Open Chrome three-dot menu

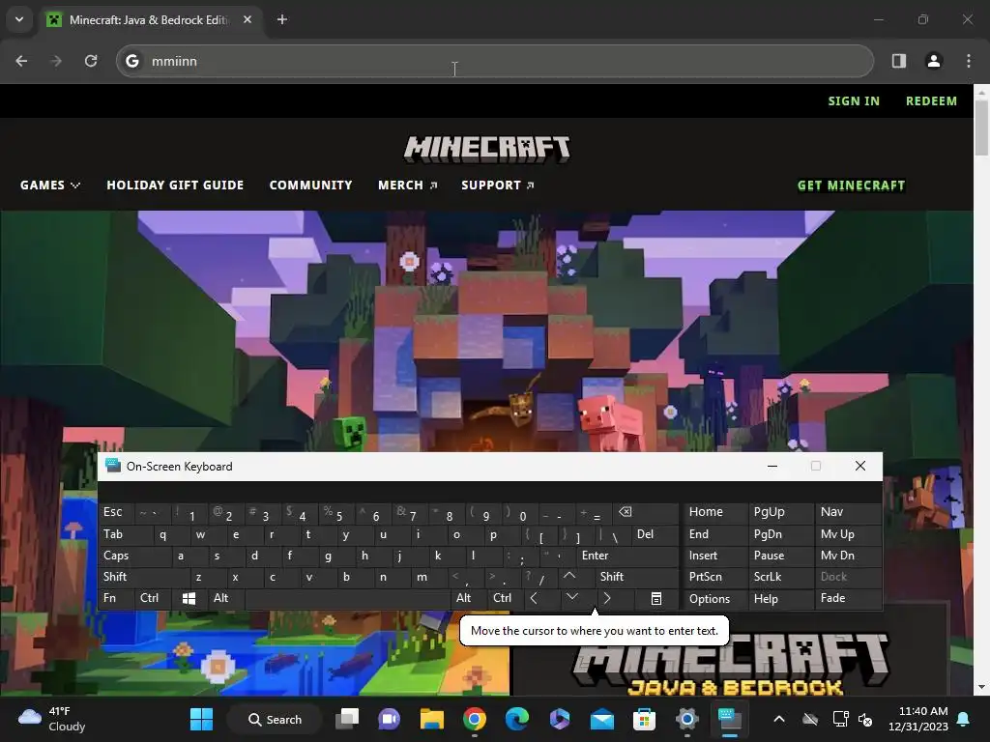point(969,61)
